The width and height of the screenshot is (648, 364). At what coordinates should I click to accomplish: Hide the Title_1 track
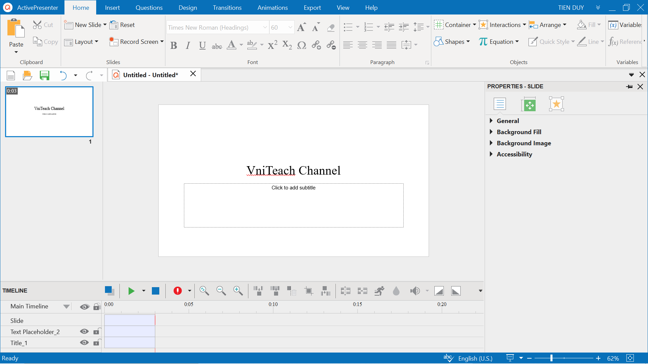84,343
